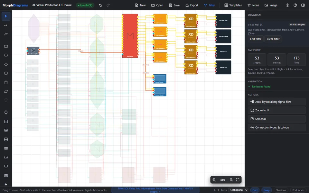Select the parallelogram shape tool
309x193 pixels.
6,91
